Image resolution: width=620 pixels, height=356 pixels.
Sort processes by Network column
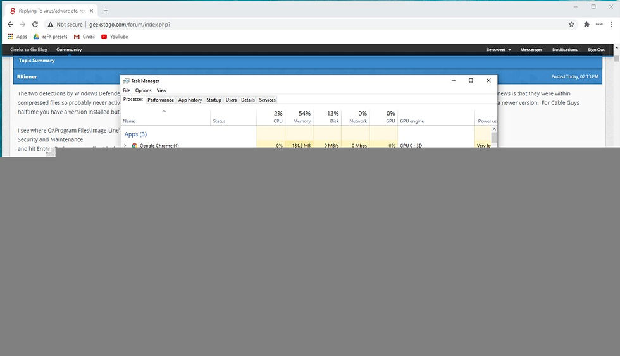click(x=355, y=117)
